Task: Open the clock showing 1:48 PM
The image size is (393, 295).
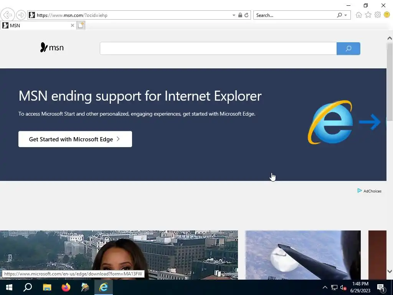Action: [x=360, y=287]
